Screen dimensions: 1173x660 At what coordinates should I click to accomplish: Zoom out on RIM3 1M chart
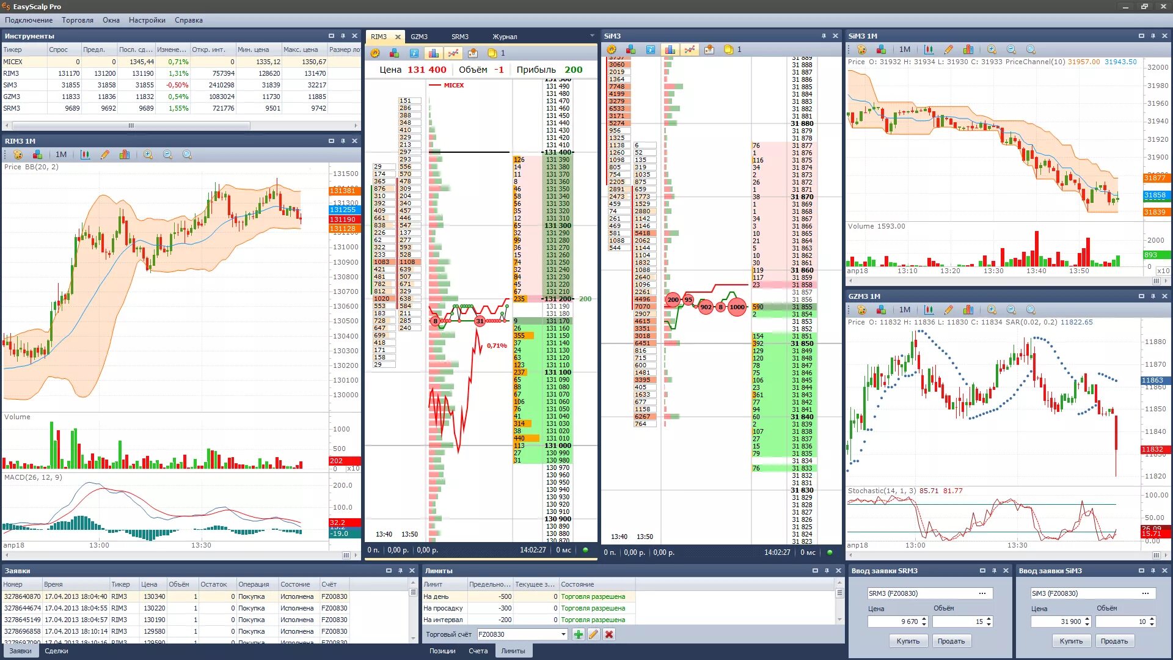[167, 155]
